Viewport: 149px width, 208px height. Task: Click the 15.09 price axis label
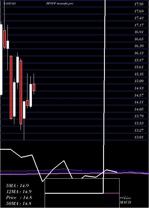click(x=139, y=81)
